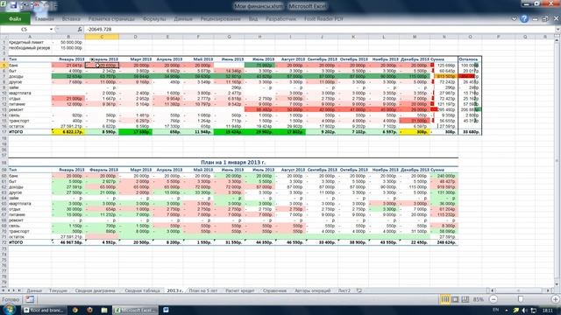Image resolution: width=561 pixels, height=315 pixels.
Task: Open the Разработчик ribbon tab
Action: (x=280, y=18)
